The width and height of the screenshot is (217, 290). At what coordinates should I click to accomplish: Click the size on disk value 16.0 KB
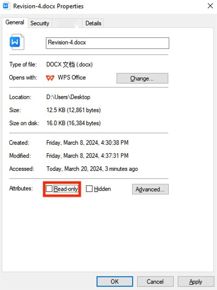(x=73, y=123)
